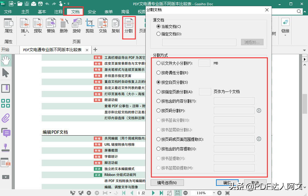Switch to the 表单 ribbon tab
The image size is (308, 196).
click(108, 12)
